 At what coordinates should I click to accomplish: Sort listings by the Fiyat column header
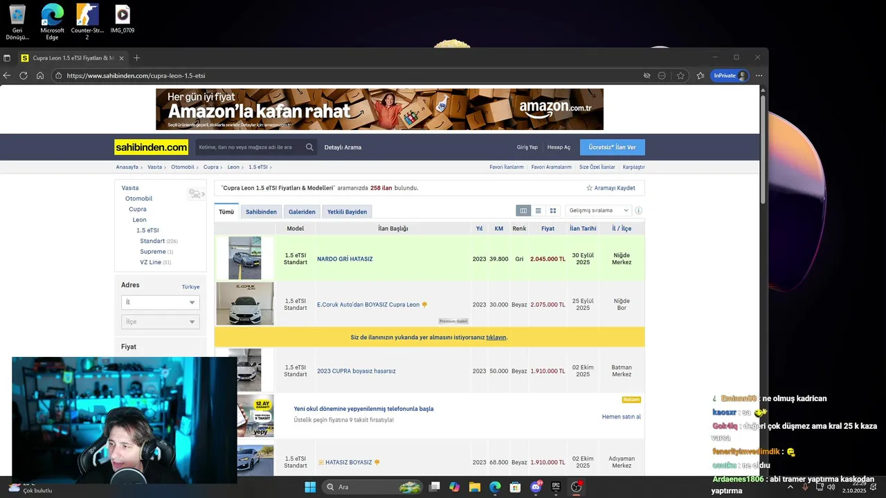pos(548,228)
